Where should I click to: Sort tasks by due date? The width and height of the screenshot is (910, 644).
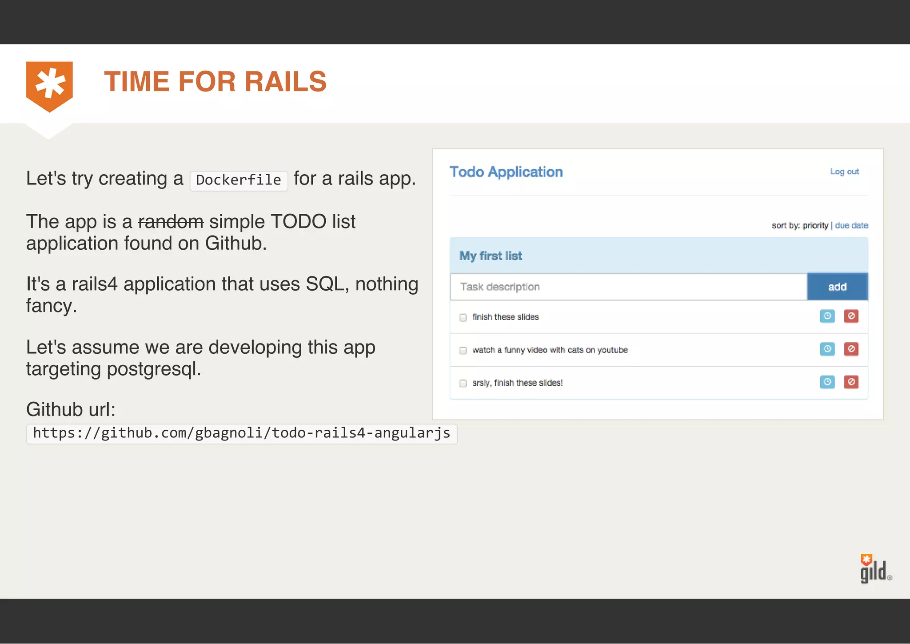851,225
